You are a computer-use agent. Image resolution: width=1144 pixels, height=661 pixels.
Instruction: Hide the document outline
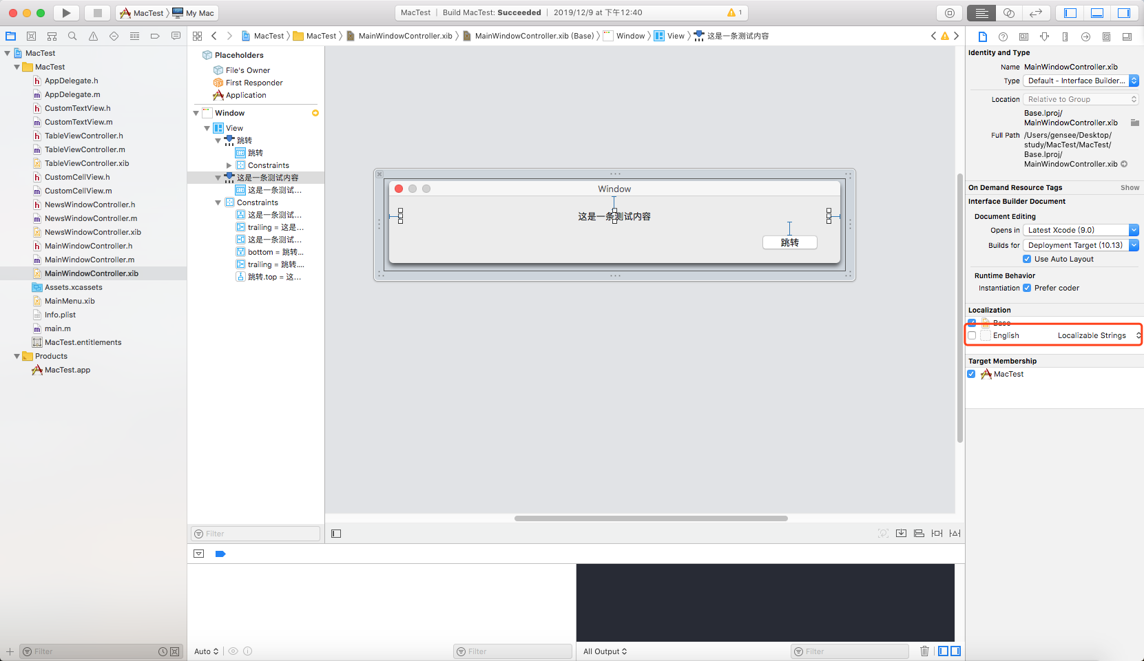(x=336, y=534)
